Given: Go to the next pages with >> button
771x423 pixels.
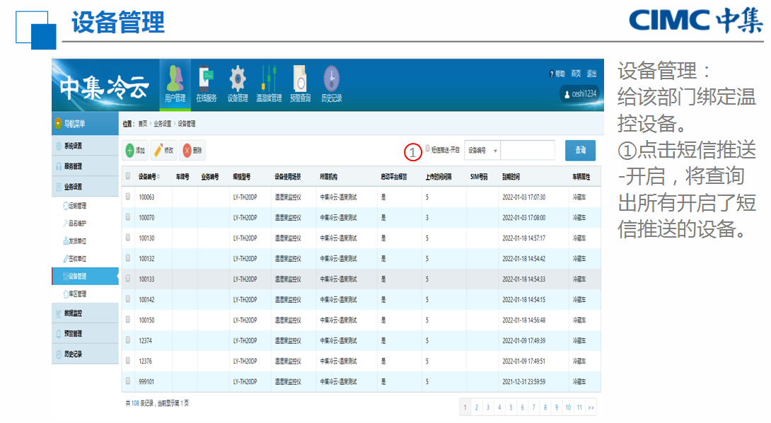Looking at the screenshot, I should click(x=591, y=407).
